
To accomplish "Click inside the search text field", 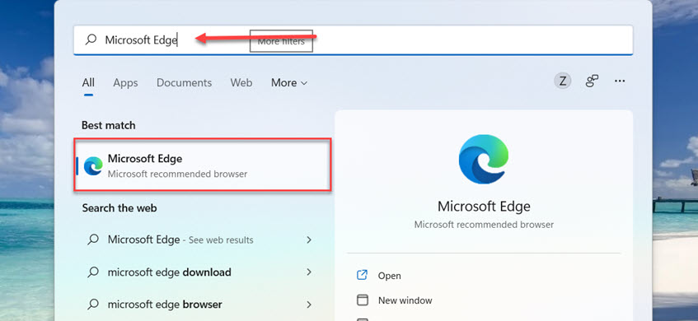I will [353, 40].
